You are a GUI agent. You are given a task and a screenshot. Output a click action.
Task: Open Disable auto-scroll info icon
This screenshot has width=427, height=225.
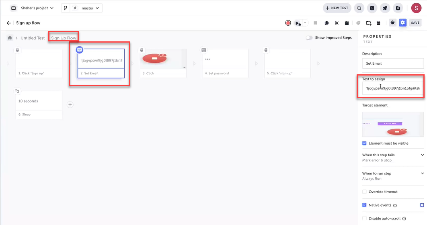(x=404, y=219)
